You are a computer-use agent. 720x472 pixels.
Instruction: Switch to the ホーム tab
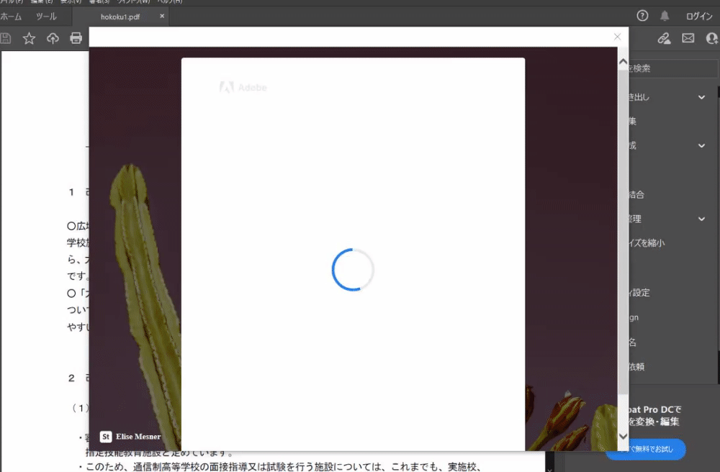[x=11, y=17]
